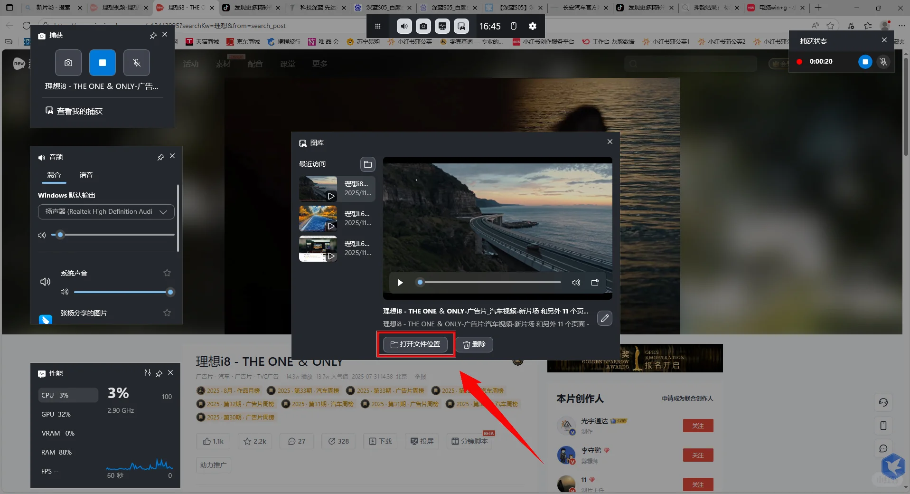
Task: Follow 李守鹏 with 关注 button
Action: (x=698, y=456)
